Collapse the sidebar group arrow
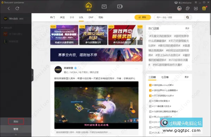 (x=2, y=28)
